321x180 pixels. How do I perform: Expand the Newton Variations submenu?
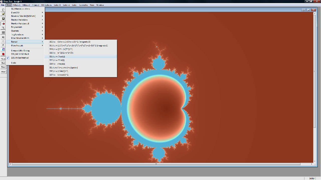coord(25,20)
